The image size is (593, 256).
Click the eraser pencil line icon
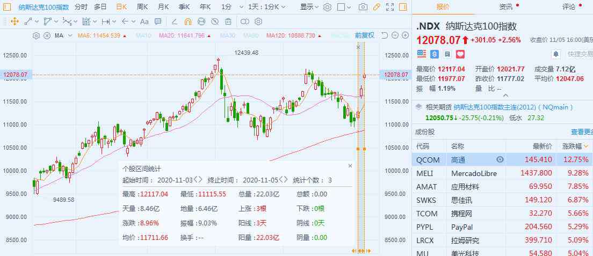175,21
